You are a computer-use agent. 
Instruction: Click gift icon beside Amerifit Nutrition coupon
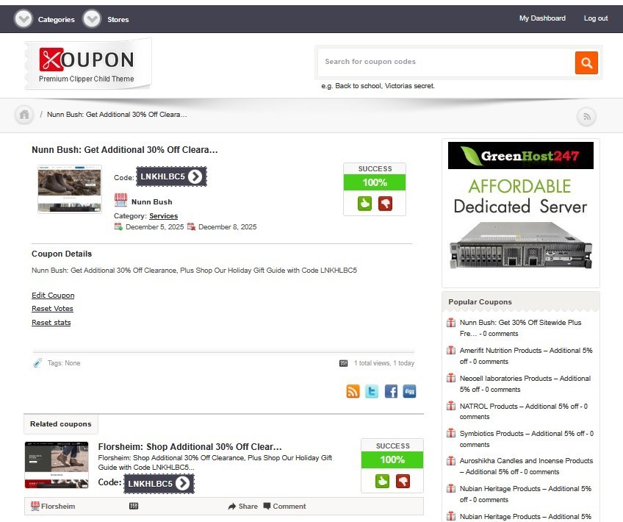click(451, 350)
